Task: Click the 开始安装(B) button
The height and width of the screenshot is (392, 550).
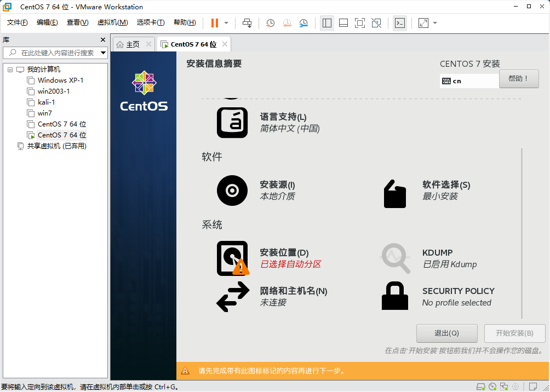Action: [514, 333]
